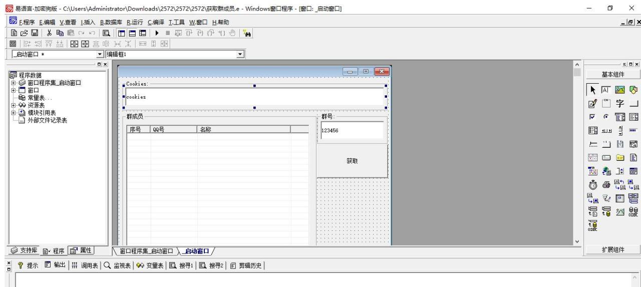641x287 pixels.
Task: Switch to the 调用表 bottom tab
Action: tap(86, 266)
